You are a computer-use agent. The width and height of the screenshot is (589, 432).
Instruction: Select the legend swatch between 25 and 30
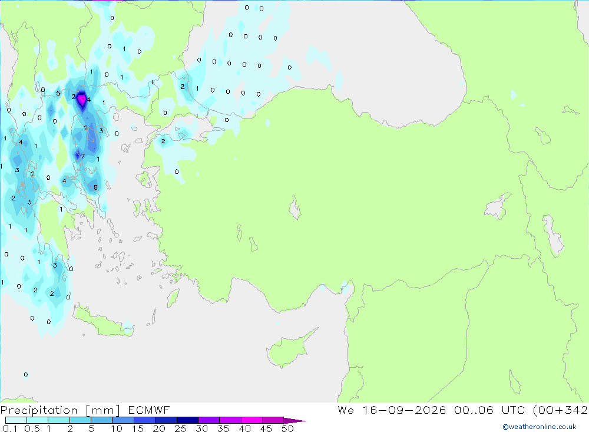(x=187, y=420)
